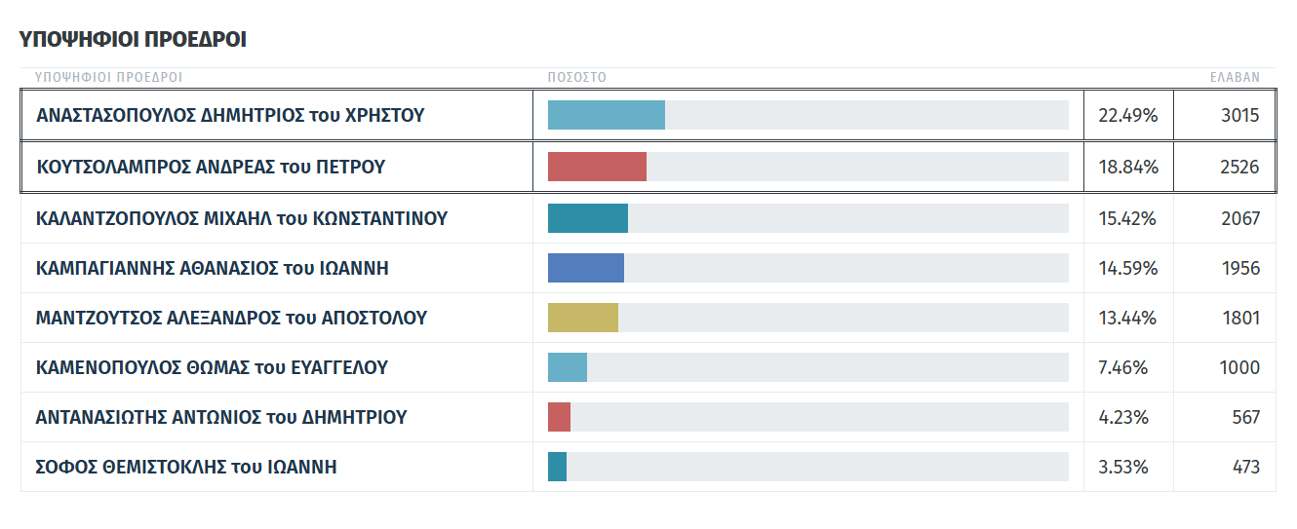Click the name ΚΑΜΕΝΟΠΟΥΛΟΣ ΘΩΜΑΣ
This screenshot has height=529, width=1297.
(212, 367)
